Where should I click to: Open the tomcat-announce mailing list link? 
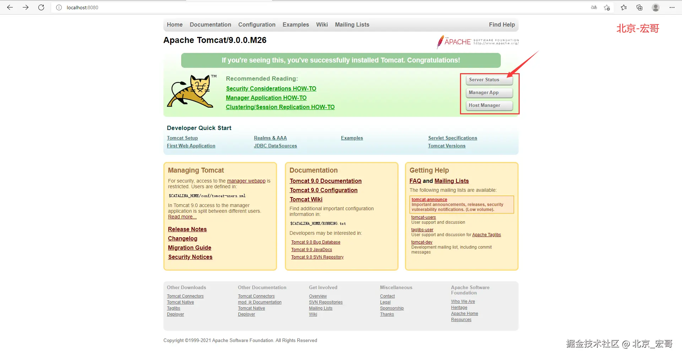(x=429, y=200)
